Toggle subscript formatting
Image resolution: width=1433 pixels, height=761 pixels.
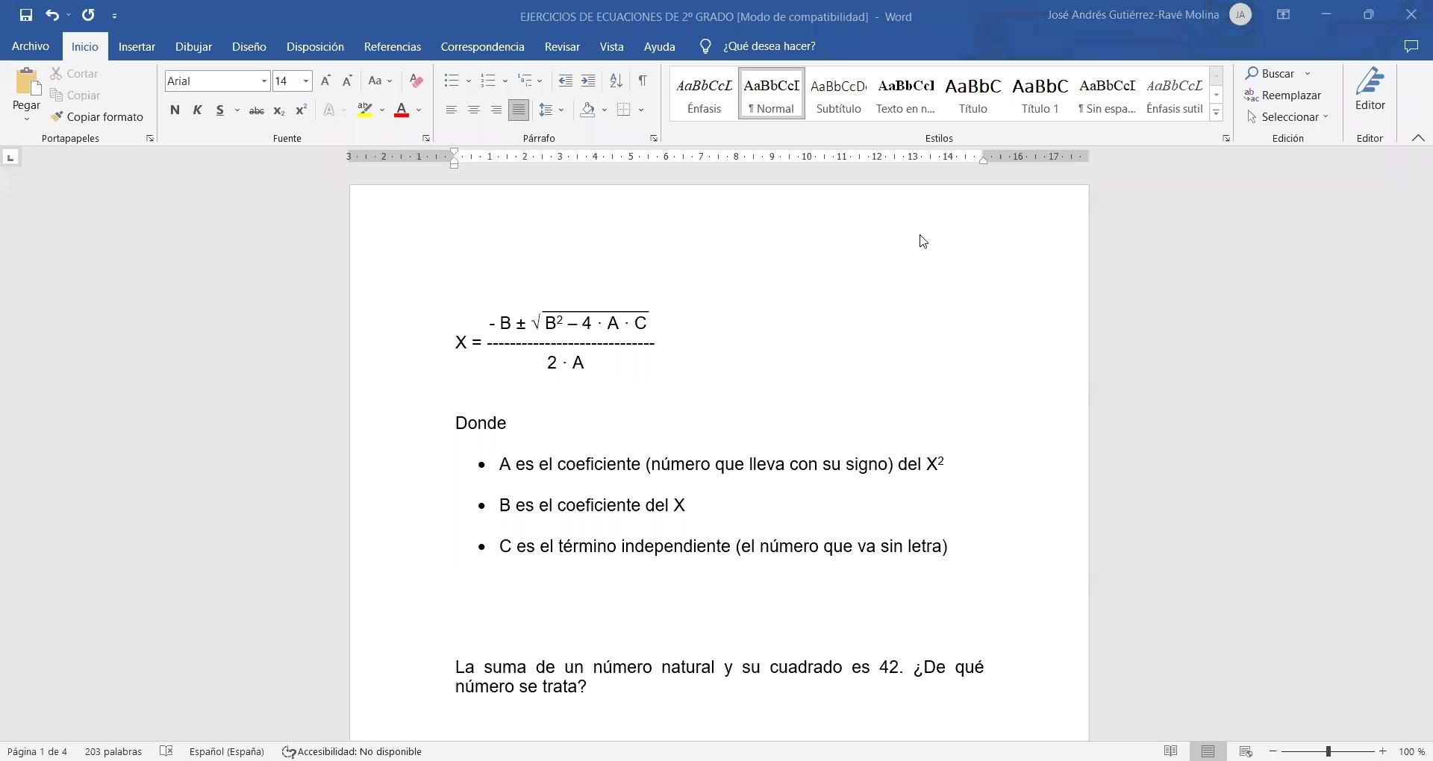pos(278,110)
